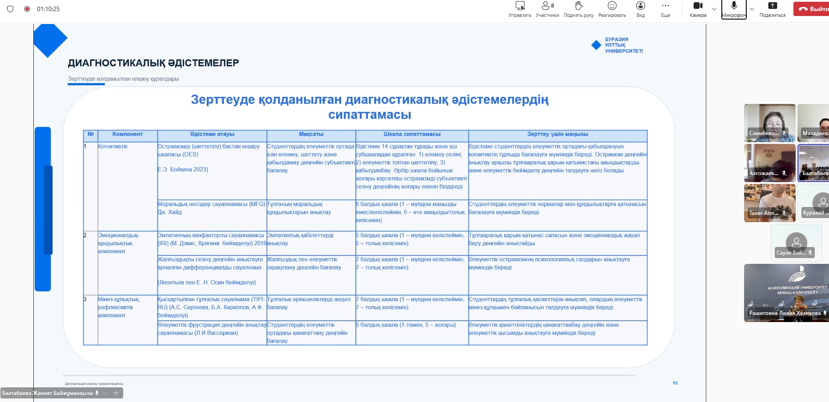Toggle the Микрофон microphone button

[x=734, y=9]
